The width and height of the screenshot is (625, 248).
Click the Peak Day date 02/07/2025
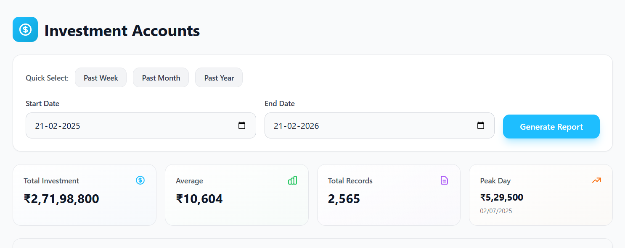coord(496,211)
